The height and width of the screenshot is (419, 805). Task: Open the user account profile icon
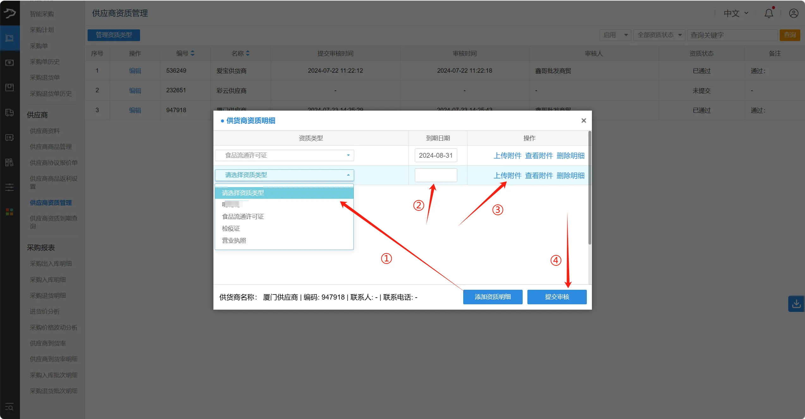click(x=793, y=13)
